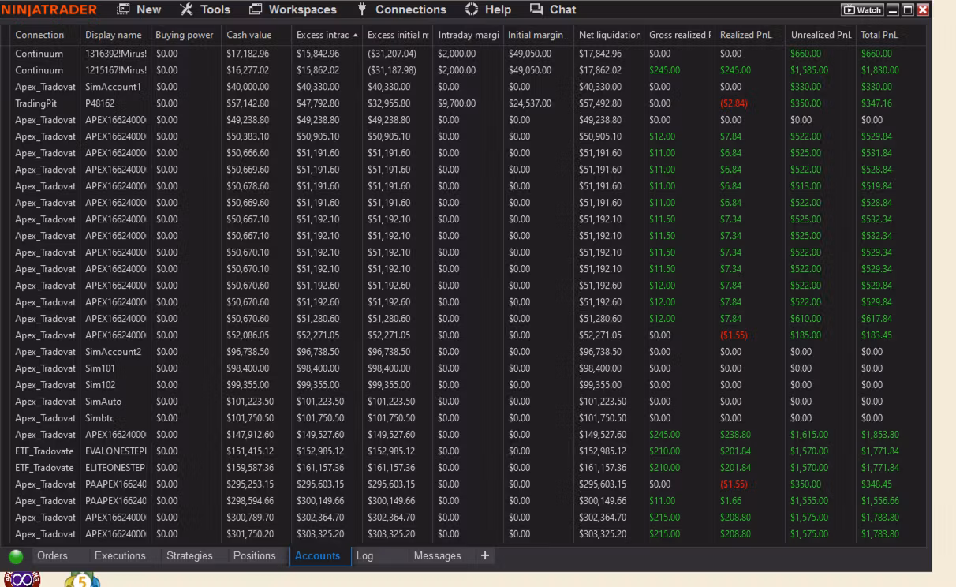Screen dimensions: 956x587
Task: Switch to the Executions tab
Action: [x=120, y=556]
